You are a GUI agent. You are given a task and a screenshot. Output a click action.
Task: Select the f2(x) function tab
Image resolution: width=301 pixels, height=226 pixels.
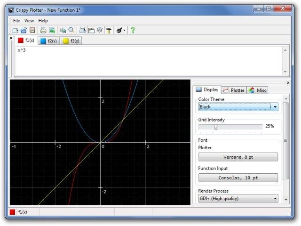coord(48,41)
